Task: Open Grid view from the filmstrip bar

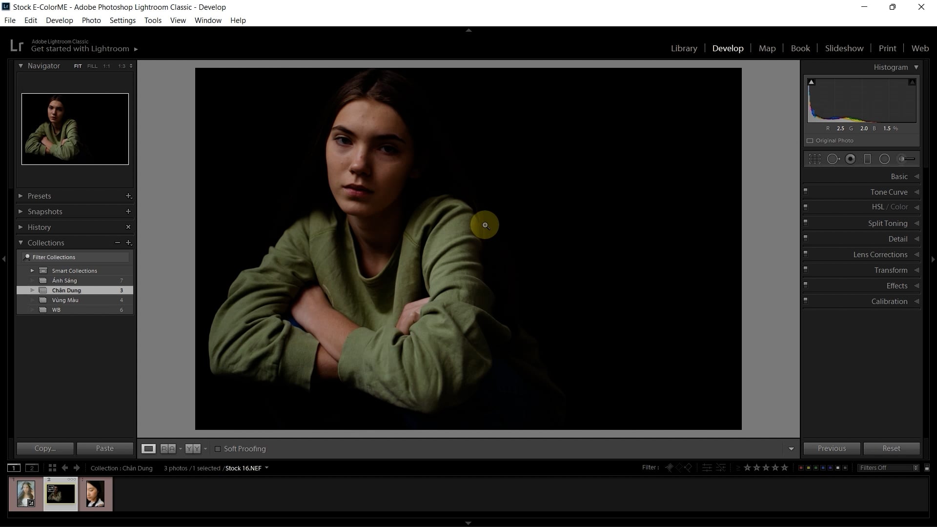Action: pyautogui.click(x=52, y=468)
